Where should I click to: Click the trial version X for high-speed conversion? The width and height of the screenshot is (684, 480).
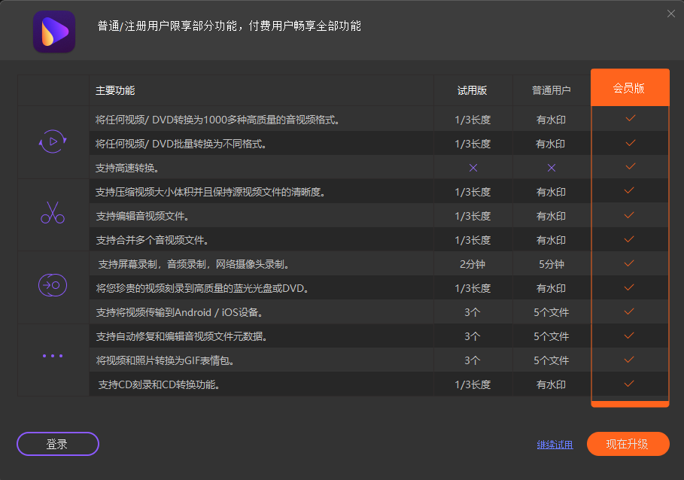[473, 168]
